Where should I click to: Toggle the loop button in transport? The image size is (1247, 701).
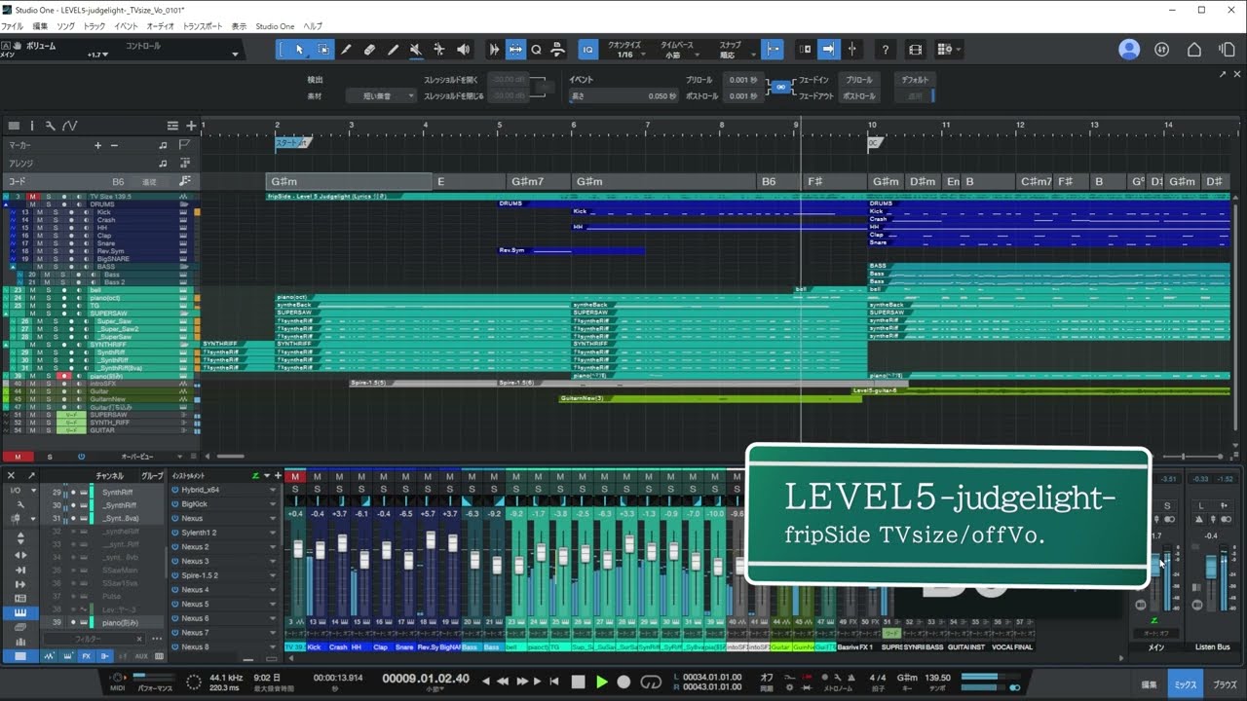[650, 682]
